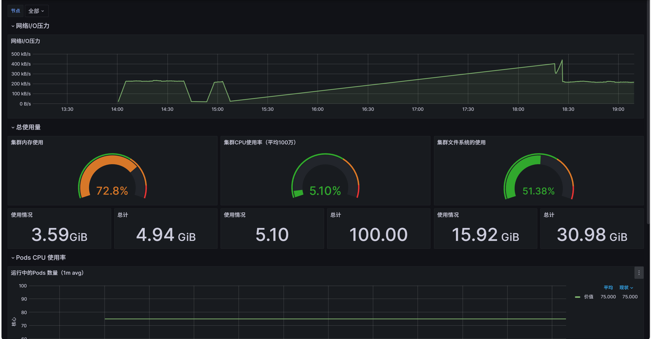This screenshot has width=651, height=339.
Task: Click the 3.59 GiB memory used stat
Action: coord(59,234)
